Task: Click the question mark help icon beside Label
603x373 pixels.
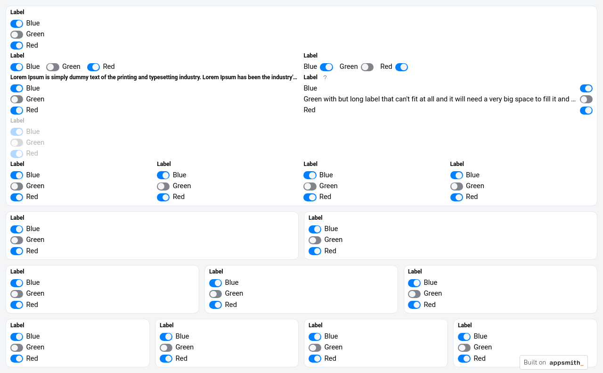Action: (x=325, y=78)
